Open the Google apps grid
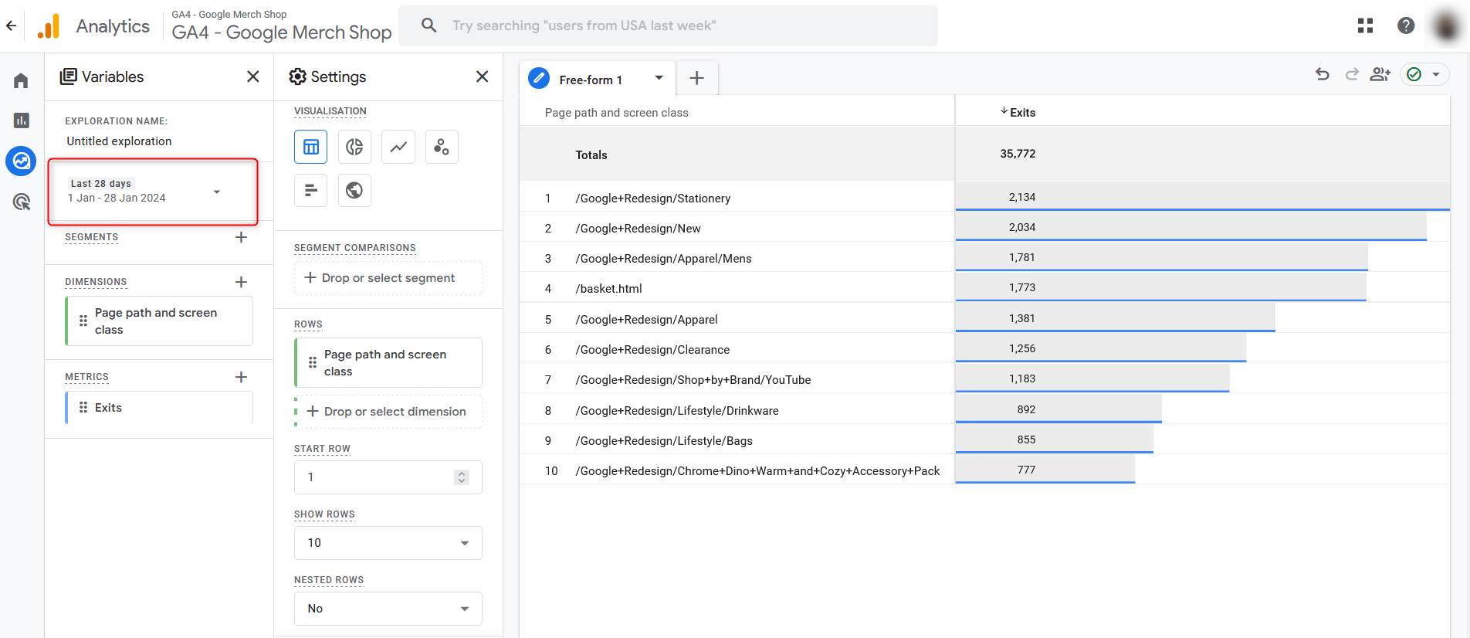Screen dimensions: 1470x638 pos(1365,25)
